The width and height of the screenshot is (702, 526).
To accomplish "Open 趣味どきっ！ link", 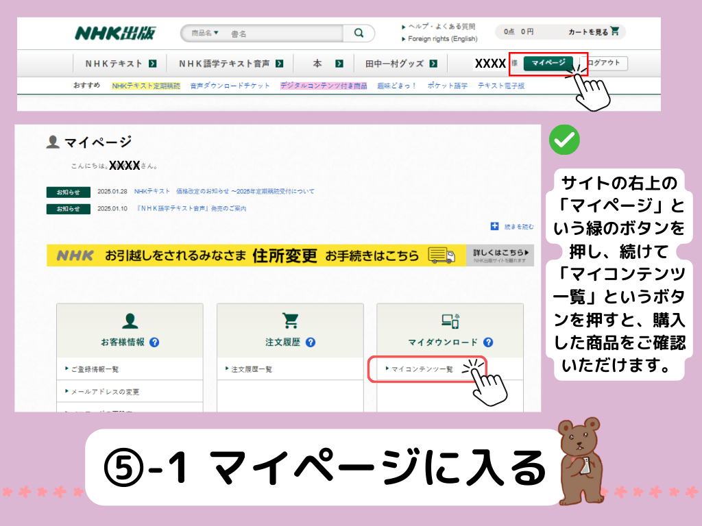I will click(x=397, y=86).
